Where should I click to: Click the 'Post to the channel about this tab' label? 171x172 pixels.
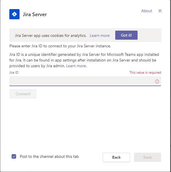[x=49, y=156]
